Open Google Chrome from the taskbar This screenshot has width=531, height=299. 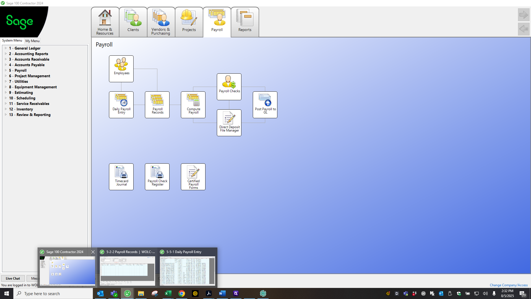[182, 293]
